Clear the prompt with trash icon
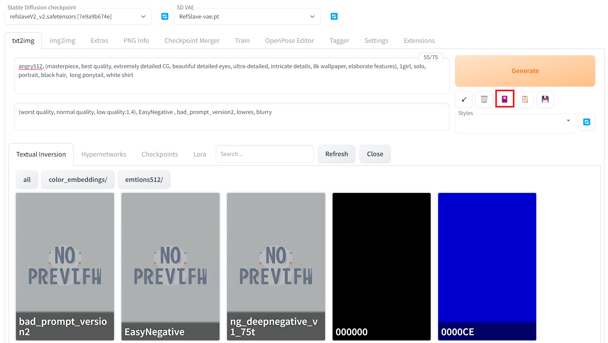The width and height of the screenshot is (608, 343). click(484, 99)
